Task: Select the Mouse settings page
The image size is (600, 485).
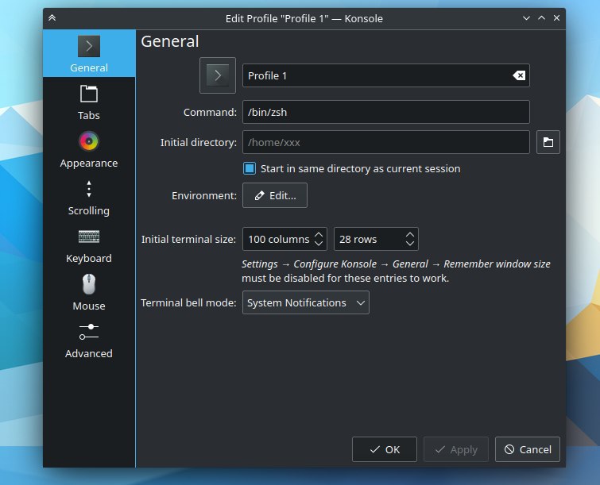Action: [x=89, y=292]
